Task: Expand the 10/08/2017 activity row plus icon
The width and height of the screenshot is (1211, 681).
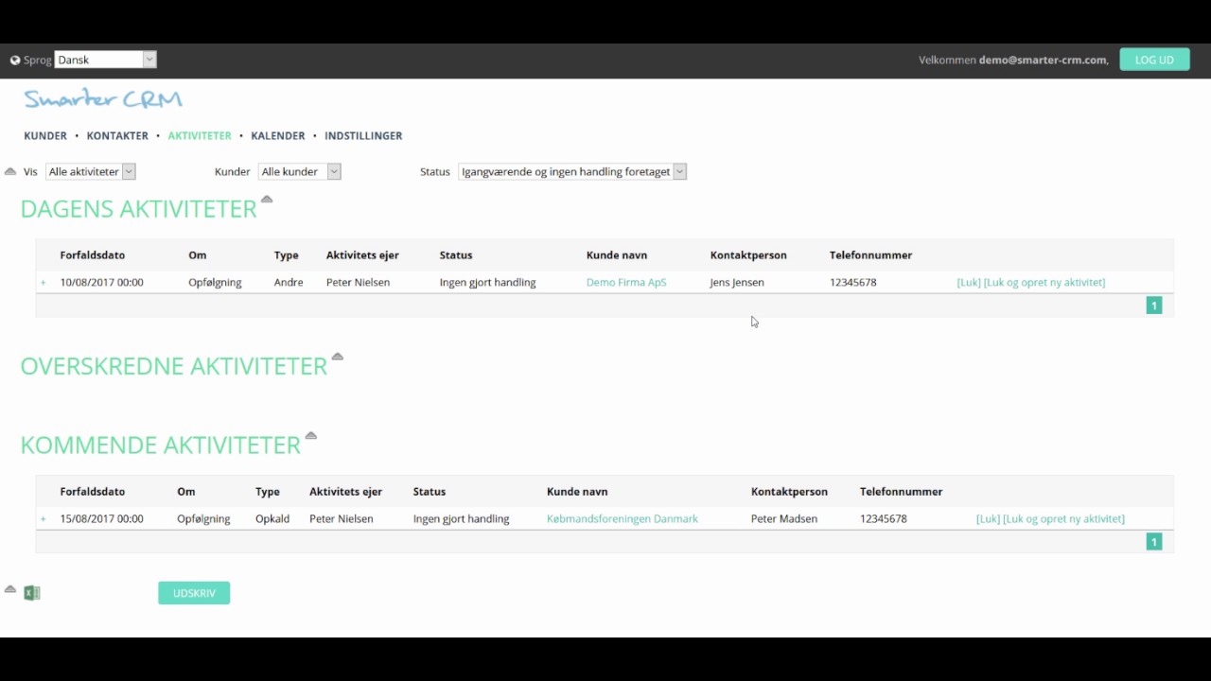Action: coord(43,282)
